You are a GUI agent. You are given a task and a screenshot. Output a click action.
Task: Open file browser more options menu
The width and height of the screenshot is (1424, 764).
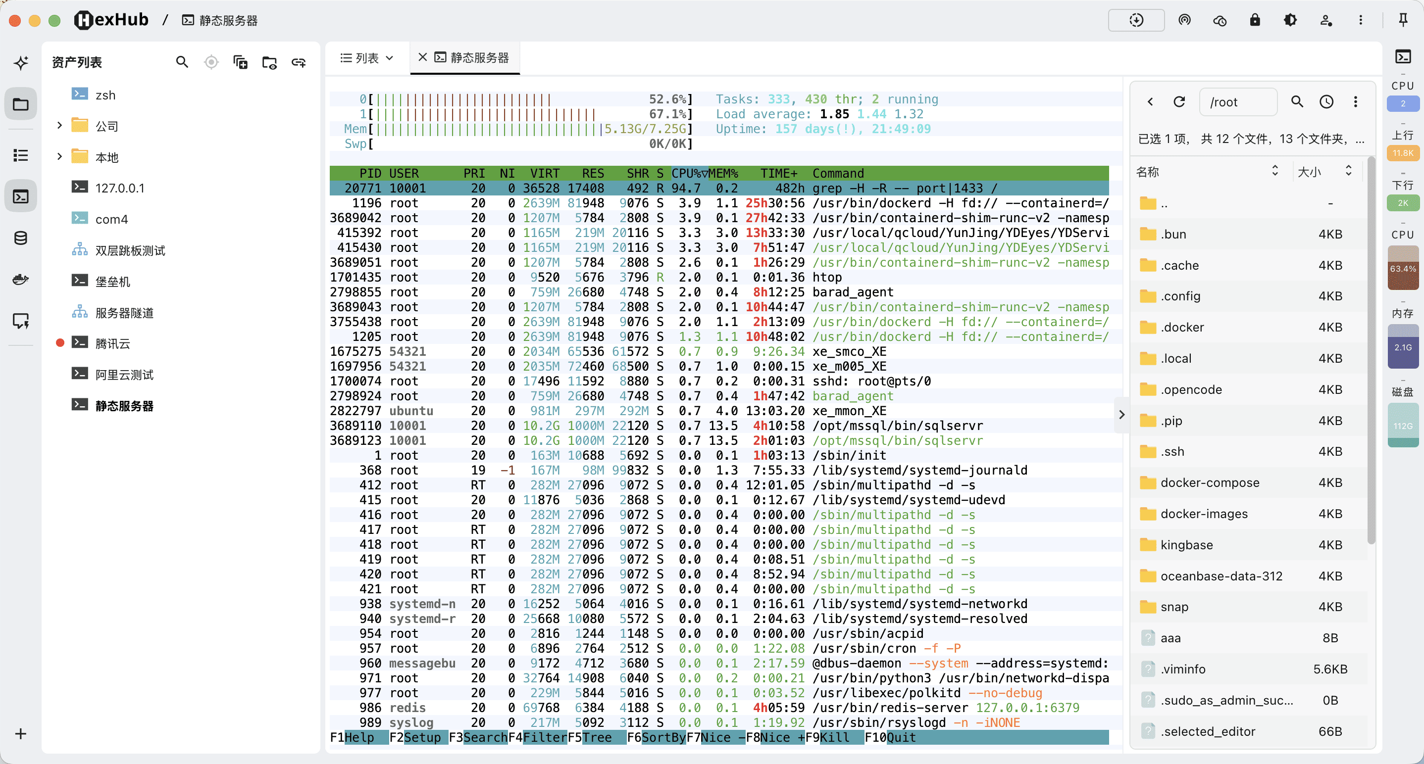tap(1356, 101)
